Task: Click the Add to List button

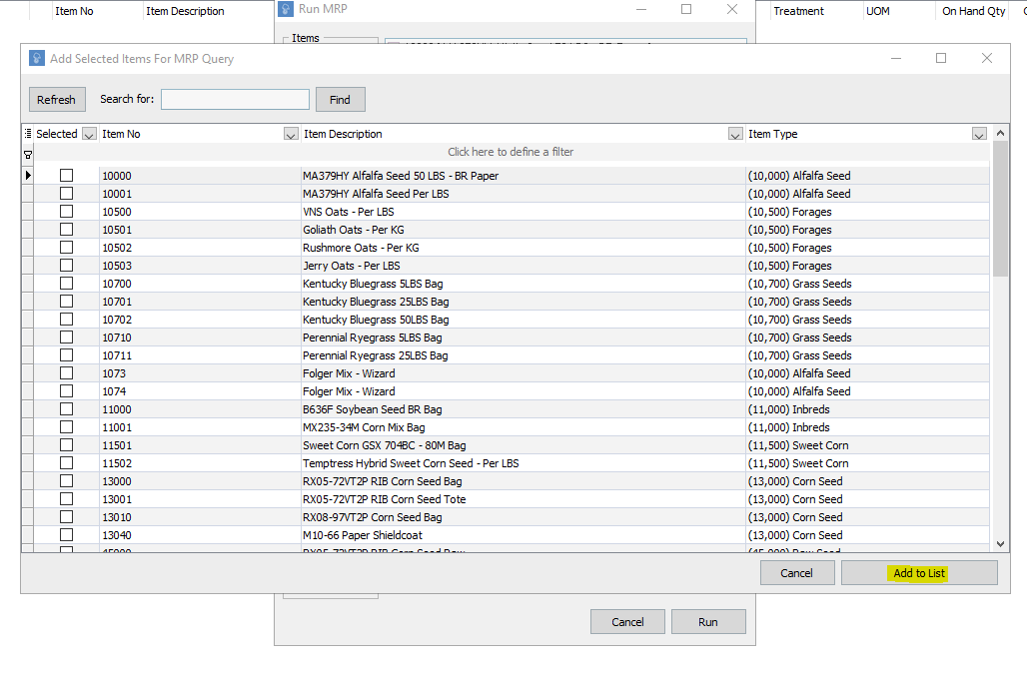Action: (919, 573)
